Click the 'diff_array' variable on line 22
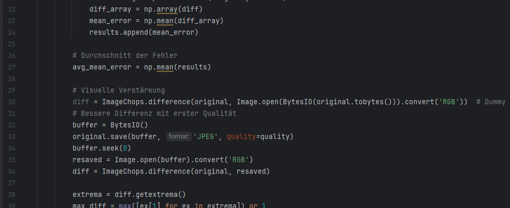This screenshot has width=510, height=208. 110,9
